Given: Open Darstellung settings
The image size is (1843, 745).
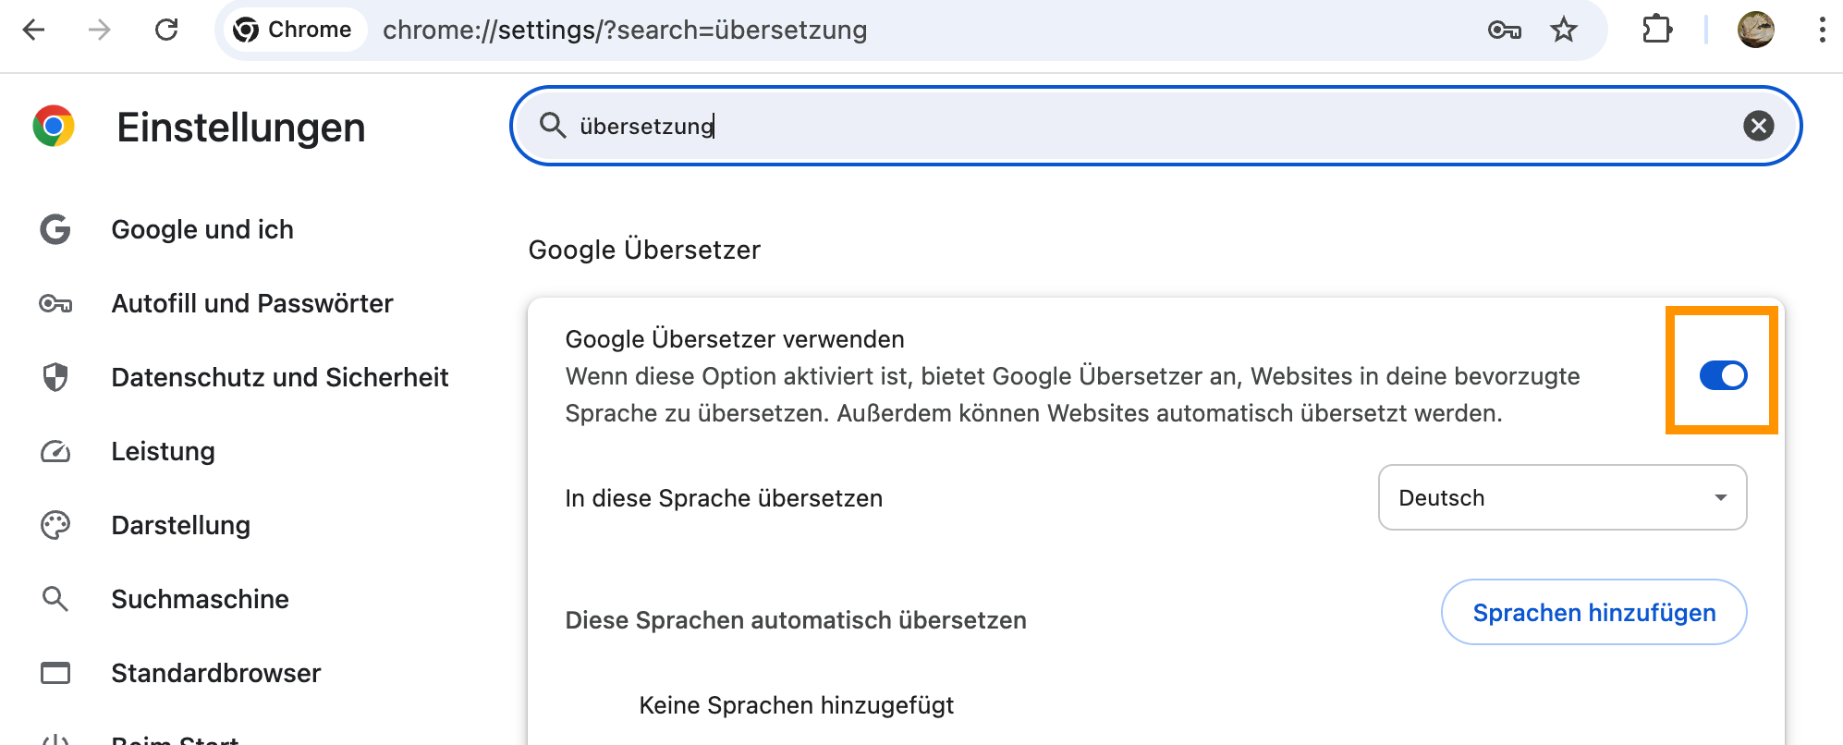Looking at the screenshot, I should point(180,525).
